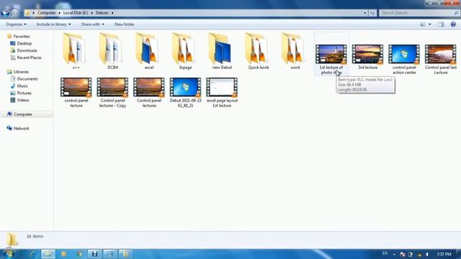Open the excel folder
This screenshot has width=461, height=259.
tap(149, 51)
